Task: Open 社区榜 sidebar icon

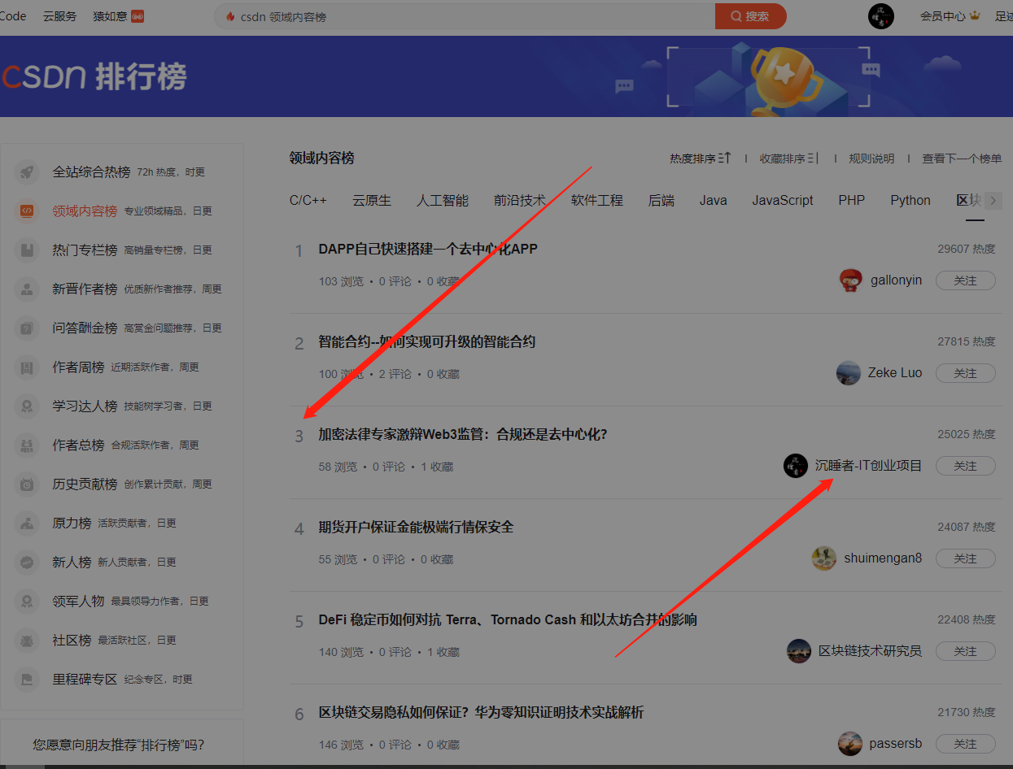Action: coord(27,641)
